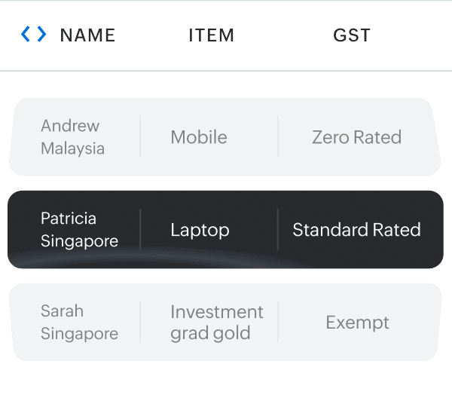Viewport: 452px width, 410px height.
Task: Click the Standard Rated GST cell
Action: click(356, 230)
